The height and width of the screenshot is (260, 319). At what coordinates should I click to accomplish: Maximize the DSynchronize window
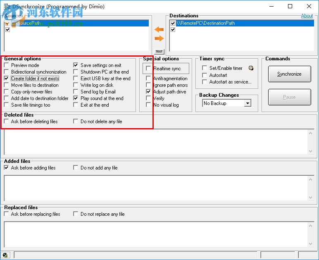(290, 6)
